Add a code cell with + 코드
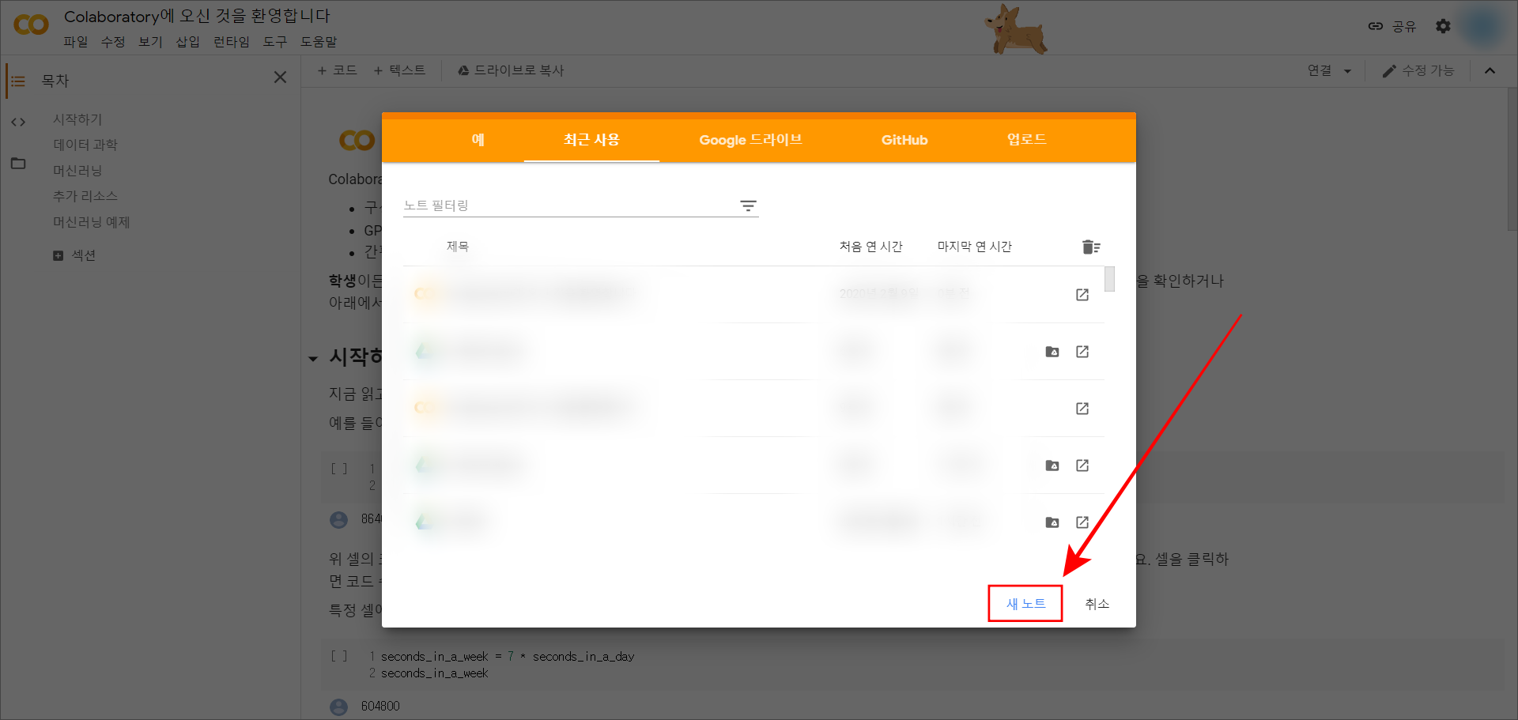1518x720 pixels. [x=338, y=70]
